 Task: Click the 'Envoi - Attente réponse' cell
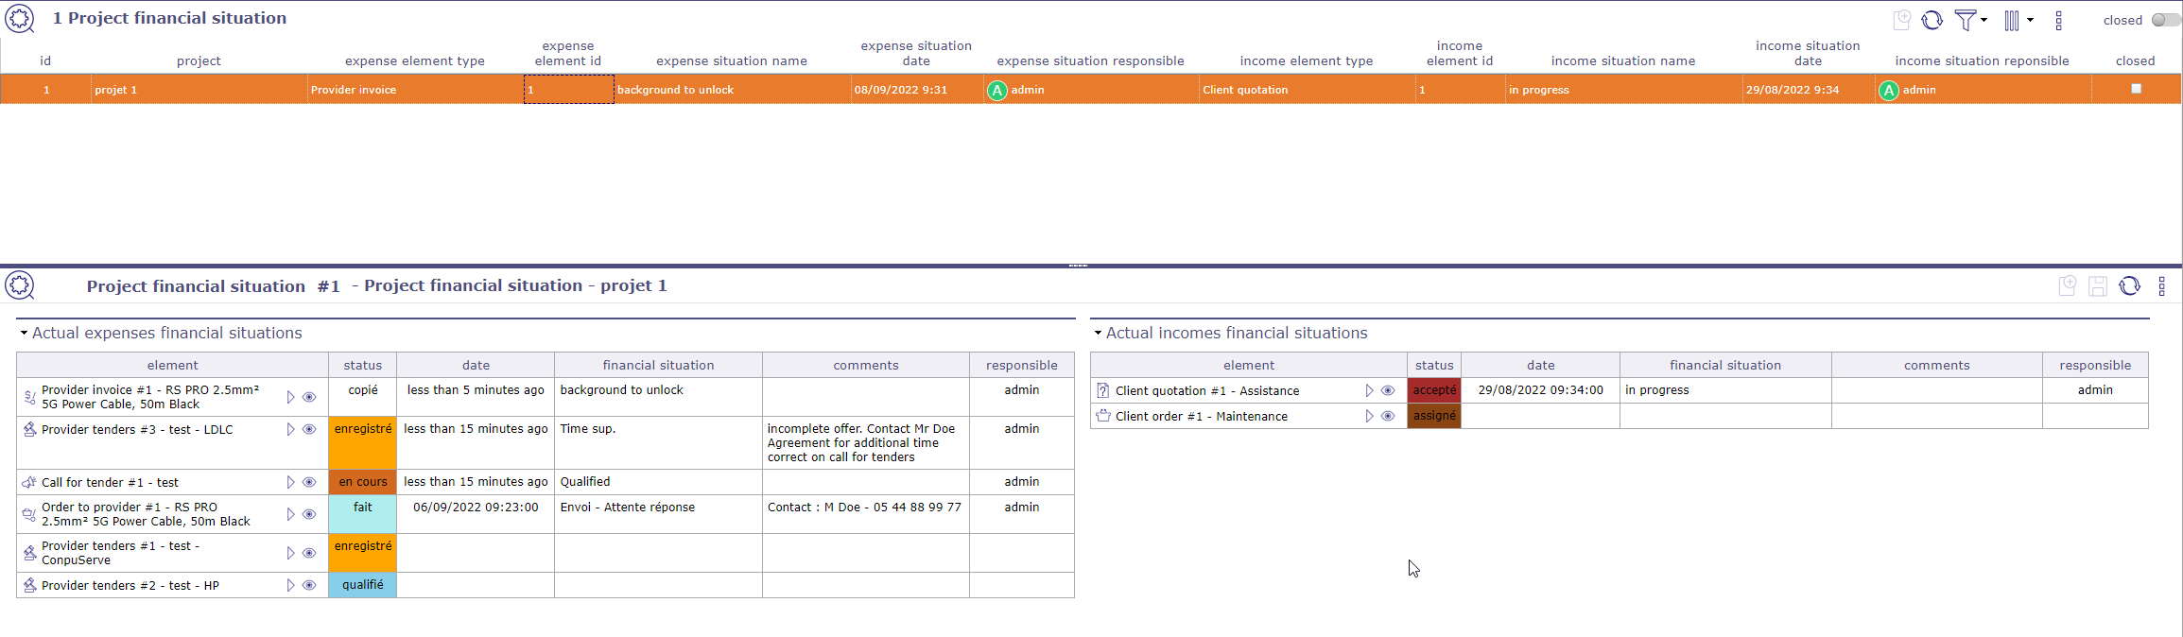point(658,514)
